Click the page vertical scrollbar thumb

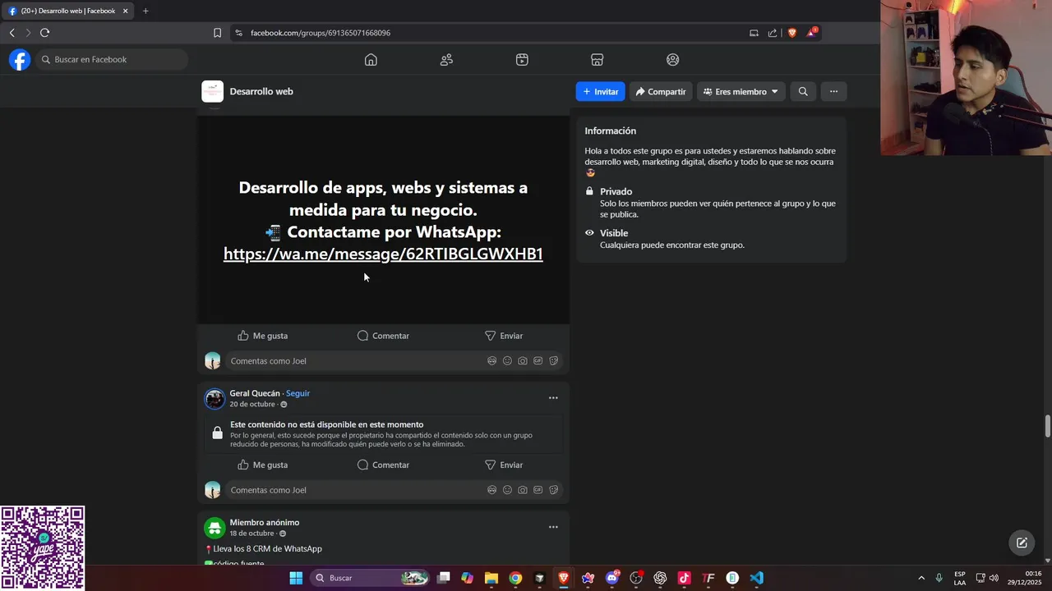click(1048, 427)
